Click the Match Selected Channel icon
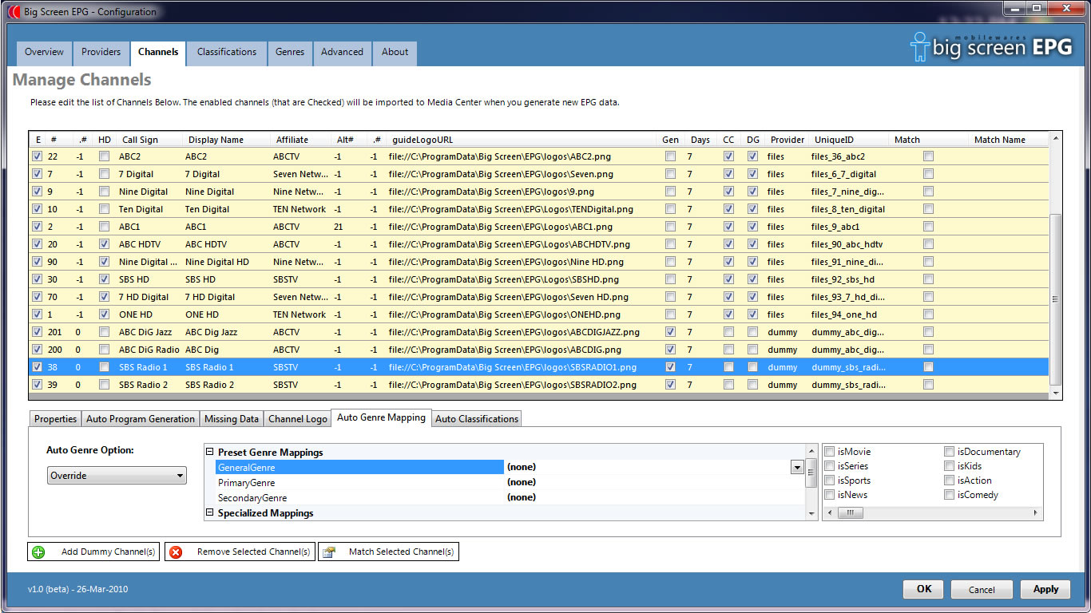 click(x=328, y=552)
